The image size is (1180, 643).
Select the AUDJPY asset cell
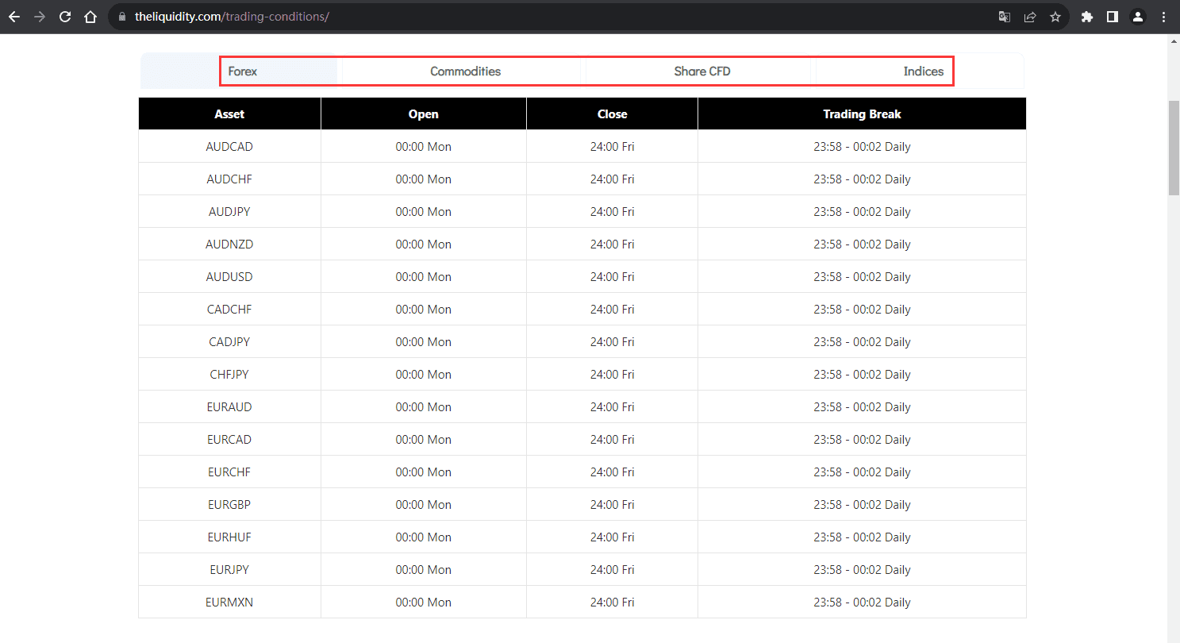click(x=229, y=212)
